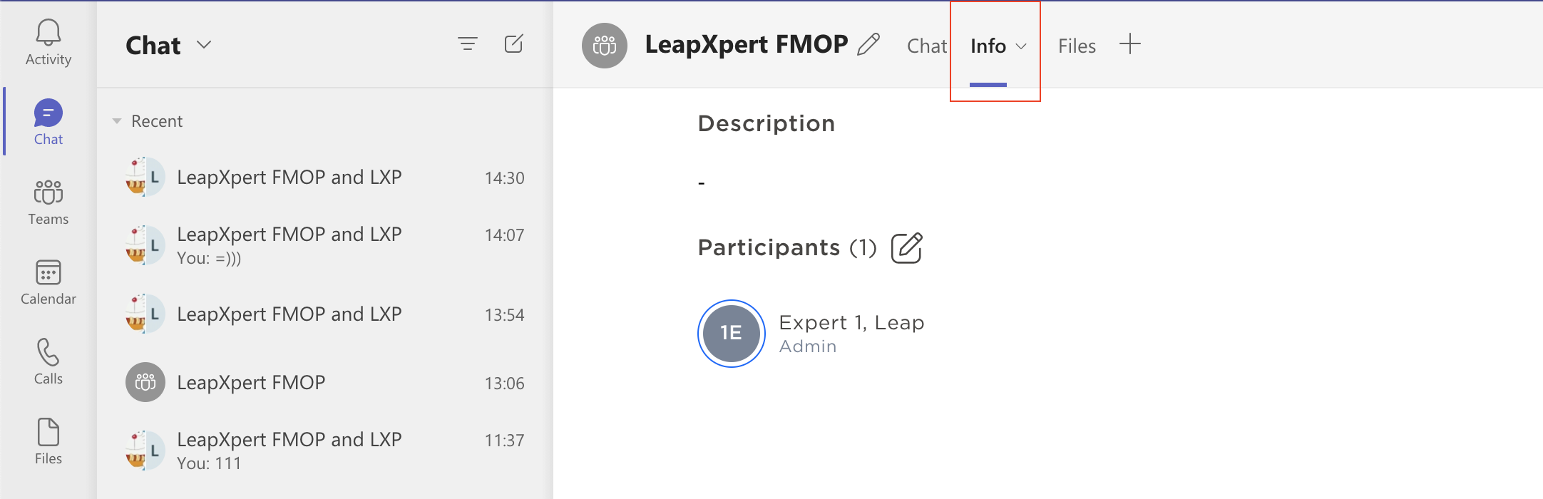Select the Chat icon in the sidebar
Viewport: 1543px width, 499px height.
point(47,121)
